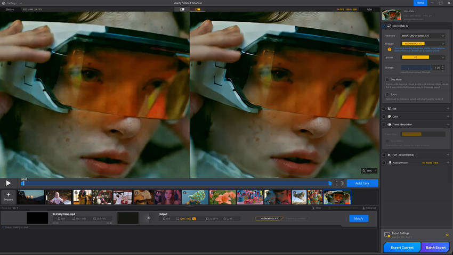Adjust the Strength slider

click(x=416, y=68)
